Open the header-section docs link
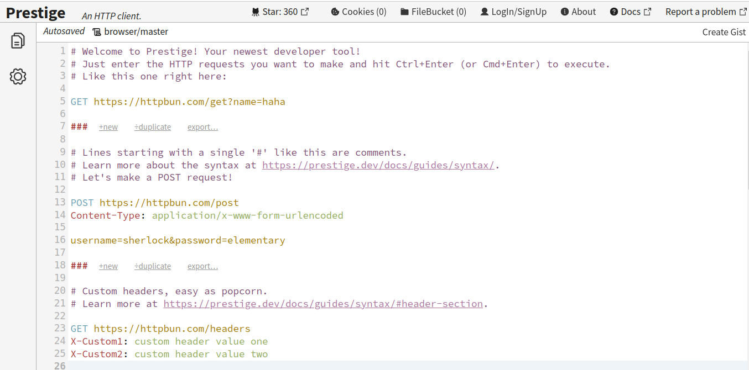Viewport: 749px width, 370px height. point(323,304)
